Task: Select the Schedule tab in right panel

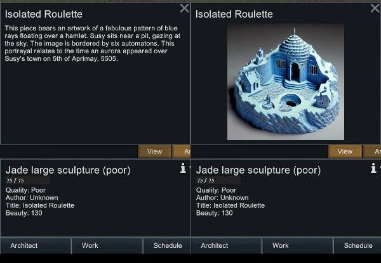Action: click(358, 245)
